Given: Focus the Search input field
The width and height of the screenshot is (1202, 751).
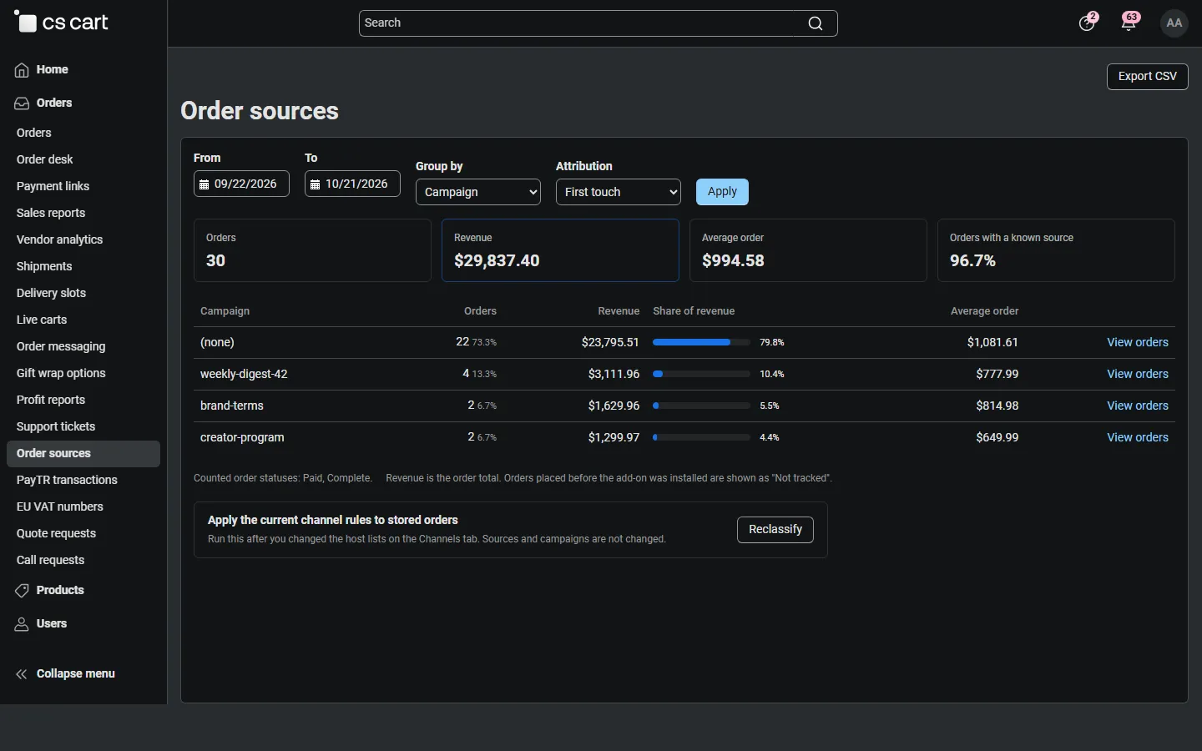Looking at the screenshot, I should click(x=598, y=23).
